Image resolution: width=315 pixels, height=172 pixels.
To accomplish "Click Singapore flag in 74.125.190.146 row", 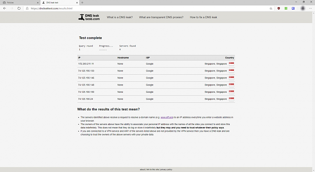I will 231,78.
